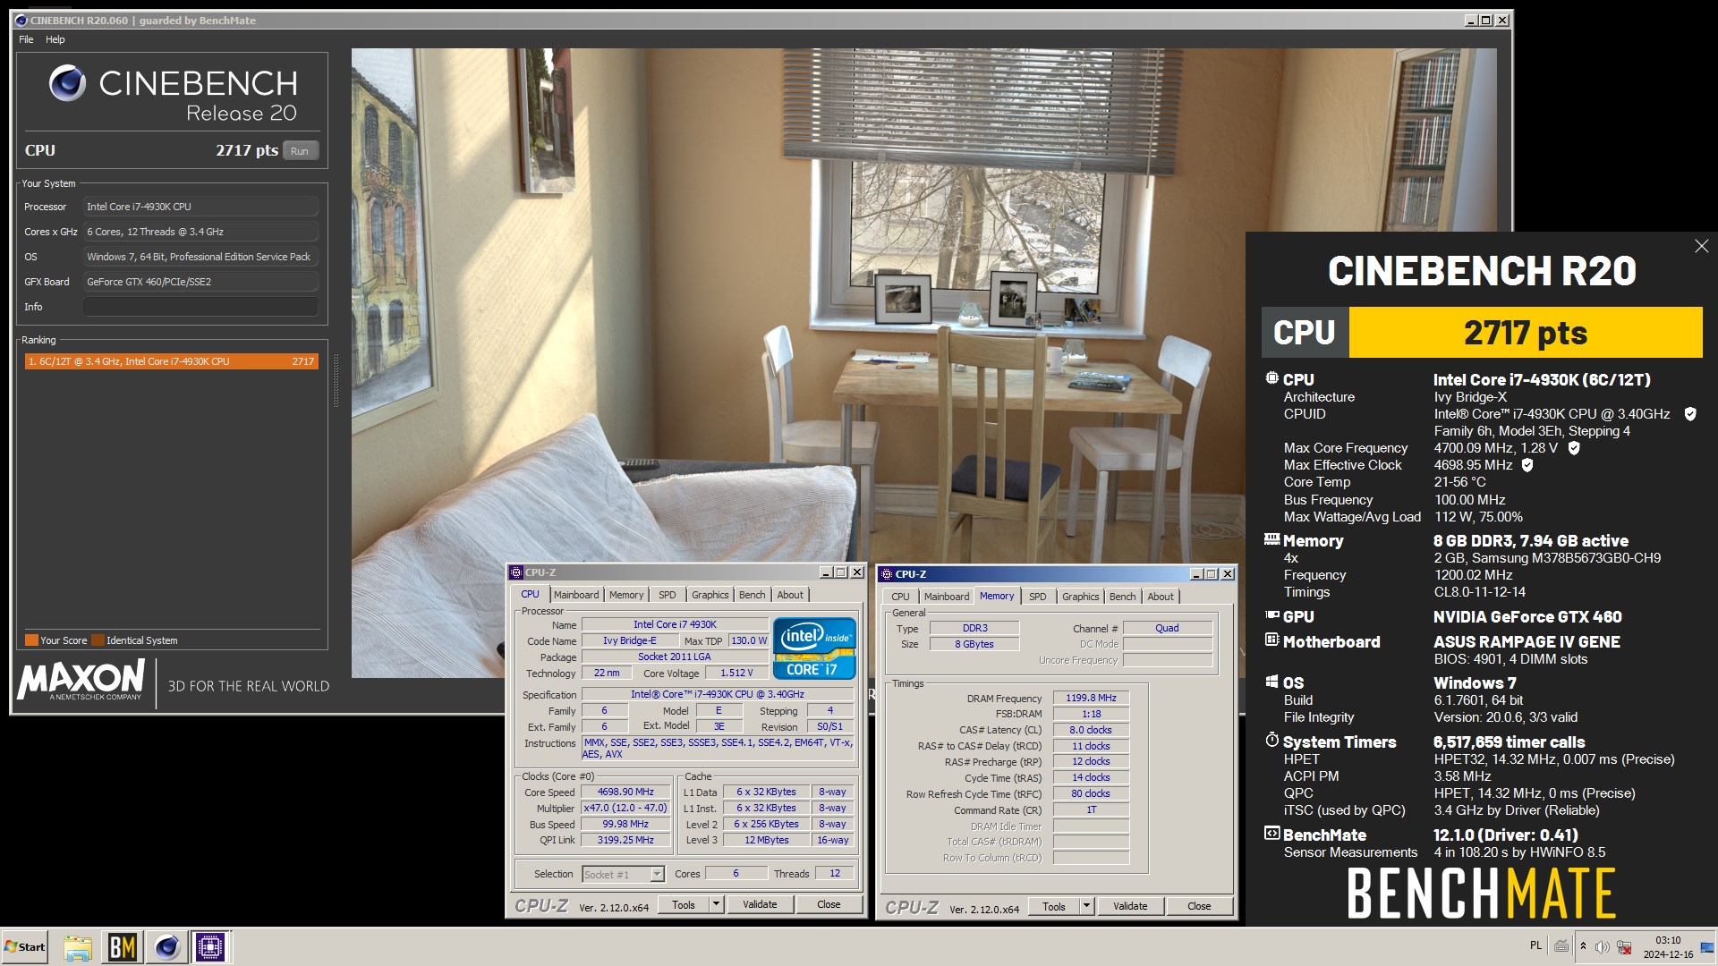Viewport: 1718px width, 966px height.
Task: Click the DRAM Frequency value 1199.8 MHz
Action: pyautogui.click(x=1091, y=698)
